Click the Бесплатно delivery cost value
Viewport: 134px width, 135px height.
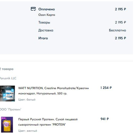pyautogui.click(x=118, y=30)
